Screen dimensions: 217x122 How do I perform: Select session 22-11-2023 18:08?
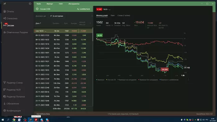point(63,105)
